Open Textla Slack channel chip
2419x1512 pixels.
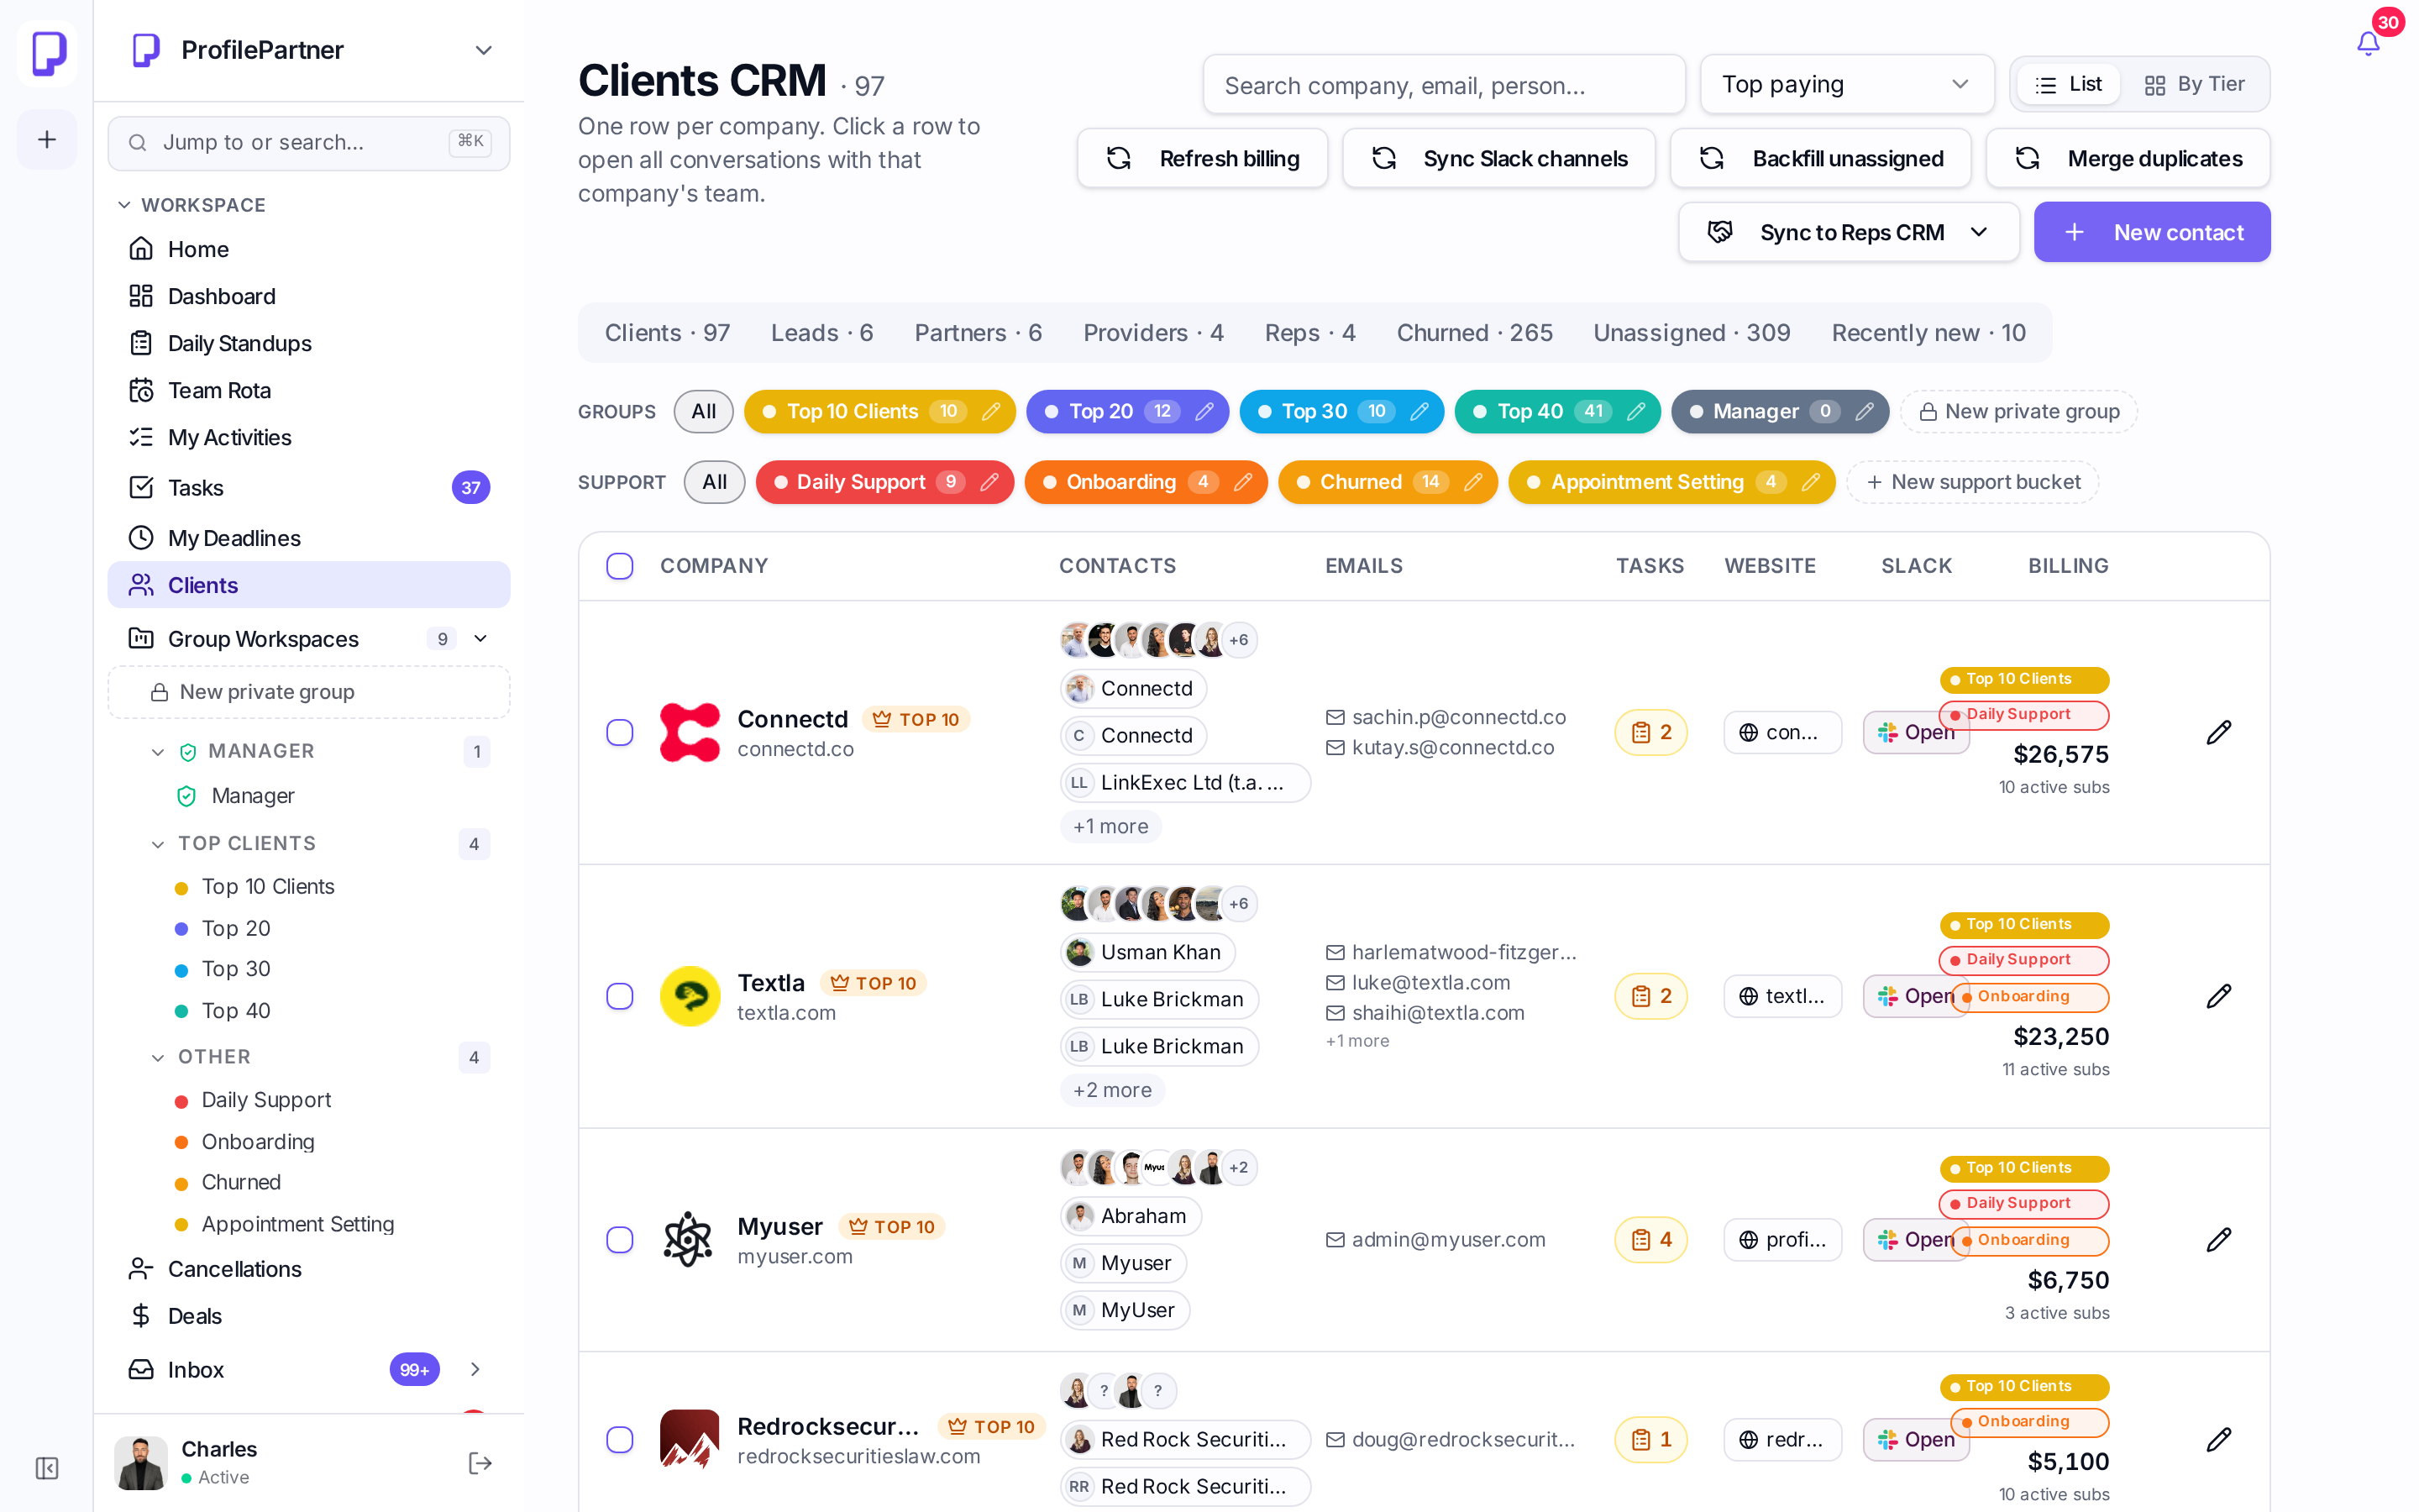click(1915, 996)
